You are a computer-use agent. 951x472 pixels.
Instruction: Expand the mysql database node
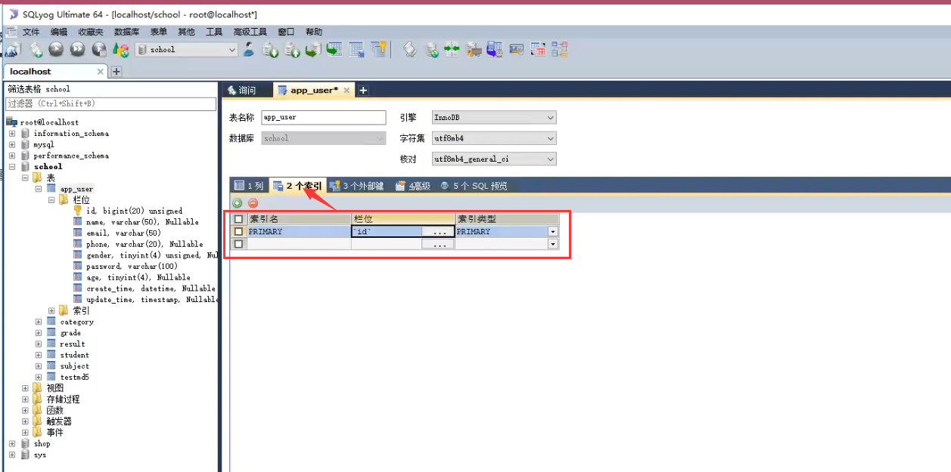tap(12, 144)
